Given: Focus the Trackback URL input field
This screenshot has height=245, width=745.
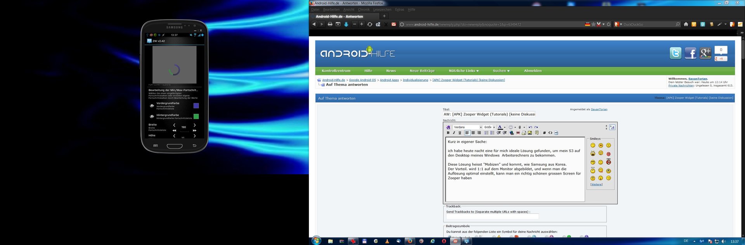Looking at the screenshot, I should (x=492, y=217).
